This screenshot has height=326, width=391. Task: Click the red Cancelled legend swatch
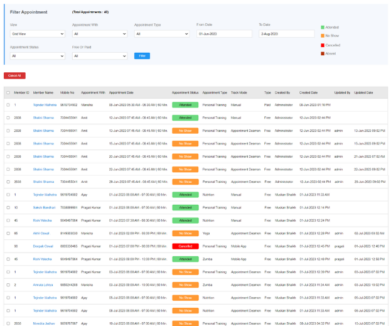pyautogui.click(x=323, y=45)
